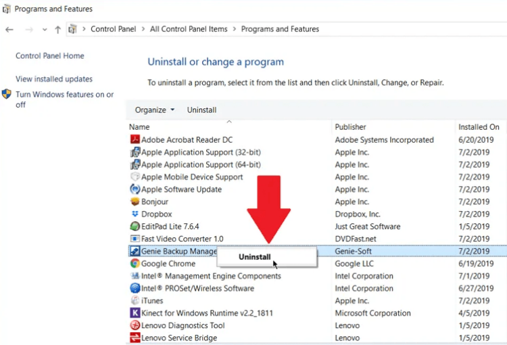Go up one level with up arrow
This screenshot has width=507, height=345.
pos(58,30)
